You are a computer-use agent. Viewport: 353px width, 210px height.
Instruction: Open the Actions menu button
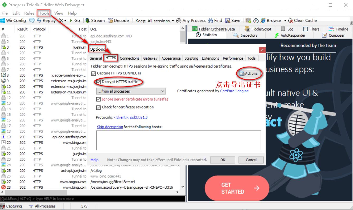tap(249, 74)
